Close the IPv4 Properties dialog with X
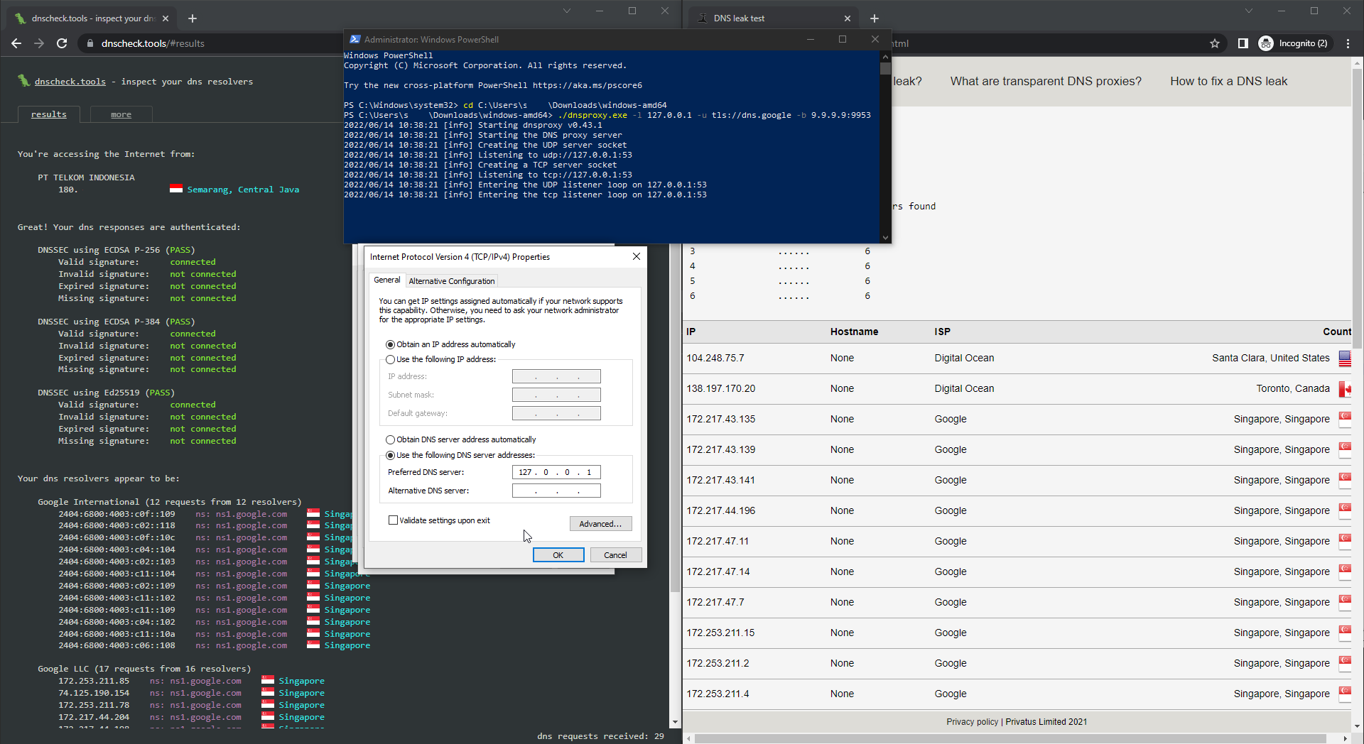The image size is (1364, 744). pyautogui.click(x=637, y=256)
